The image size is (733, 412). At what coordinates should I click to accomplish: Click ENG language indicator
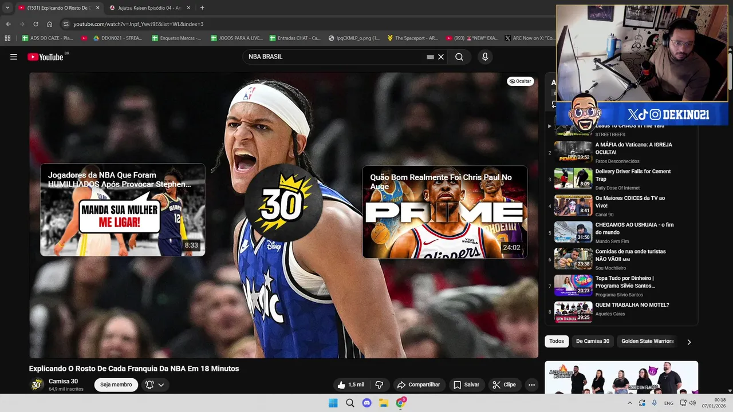(x=668, y=403)
